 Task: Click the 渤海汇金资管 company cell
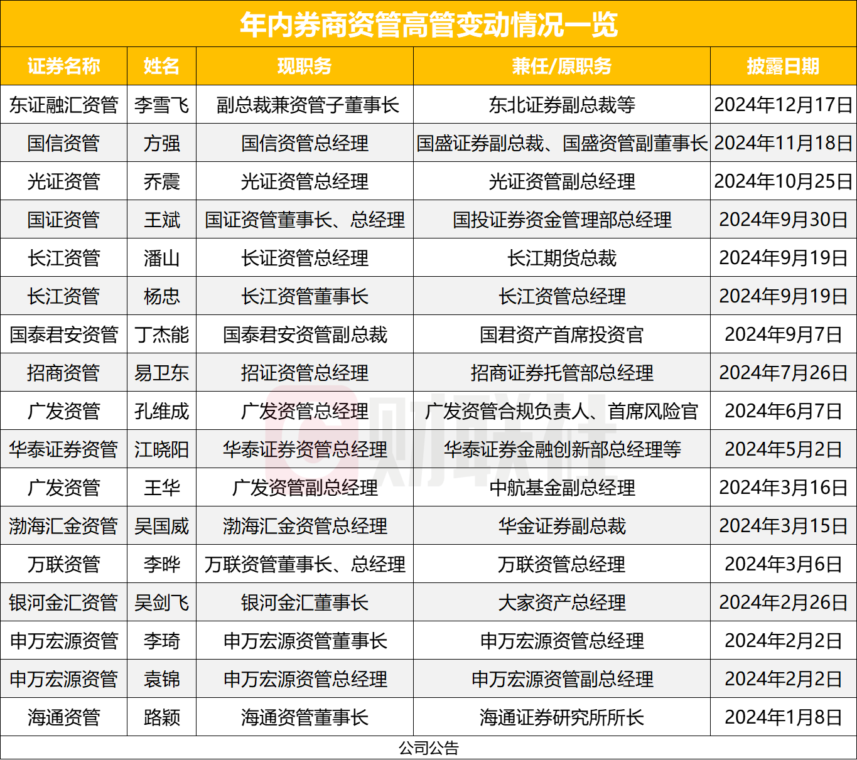(63, 526)
